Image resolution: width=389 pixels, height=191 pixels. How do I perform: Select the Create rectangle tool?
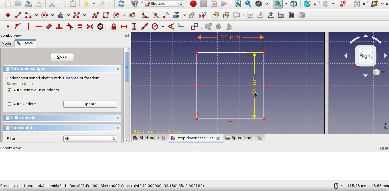pyautogui.click(x=106, y=15)
